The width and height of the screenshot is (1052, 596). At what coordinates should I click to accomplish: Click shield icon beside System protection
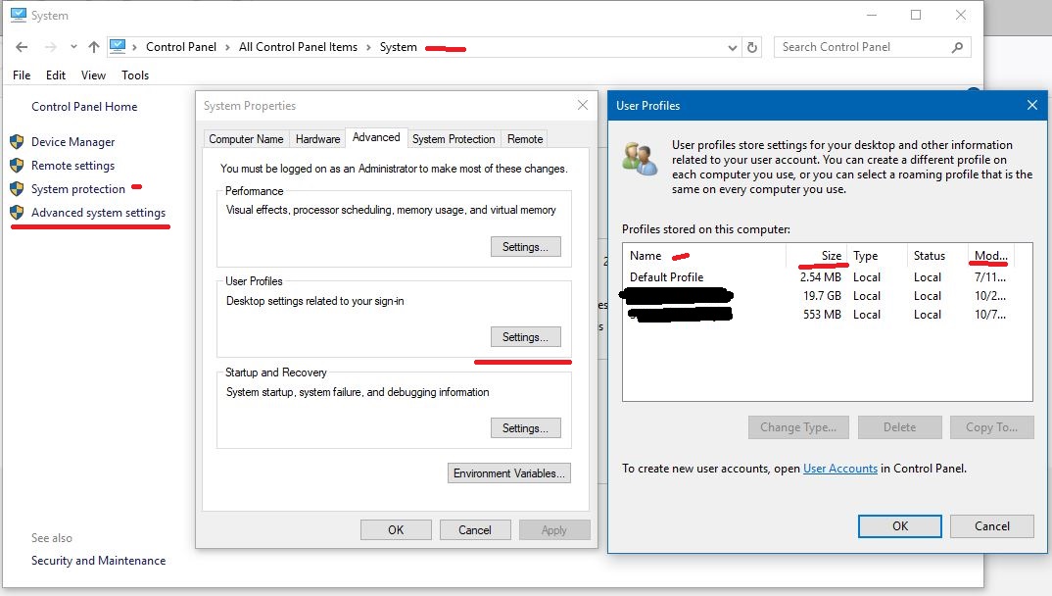[17, 188]
